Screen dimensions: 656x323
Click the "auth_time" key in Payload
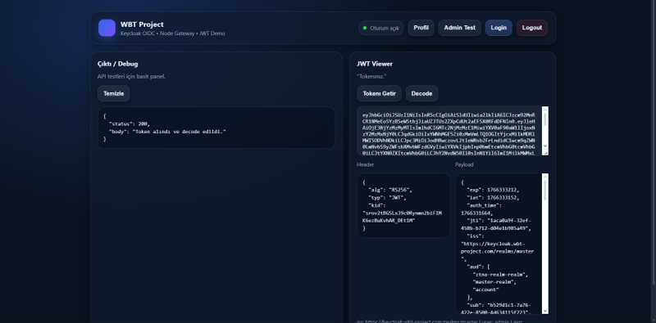point(484,205)
